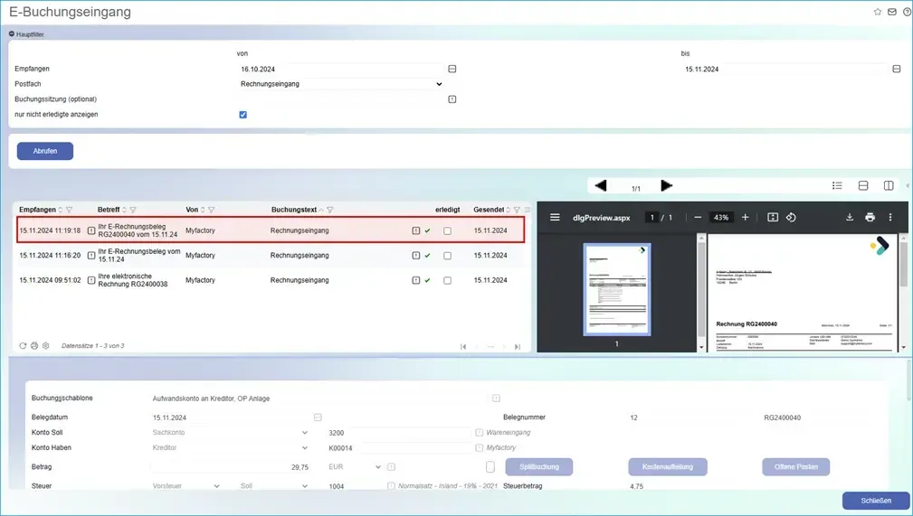Screen dimensions: 913x516
Task: Open the PDF viewer more-options menu
Action: 890,218
